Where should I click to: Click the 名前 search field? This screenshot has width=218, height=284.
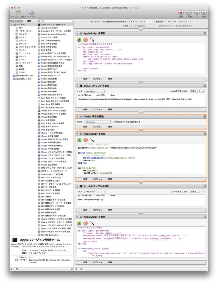pyautogui.click(x=55, y=21)
